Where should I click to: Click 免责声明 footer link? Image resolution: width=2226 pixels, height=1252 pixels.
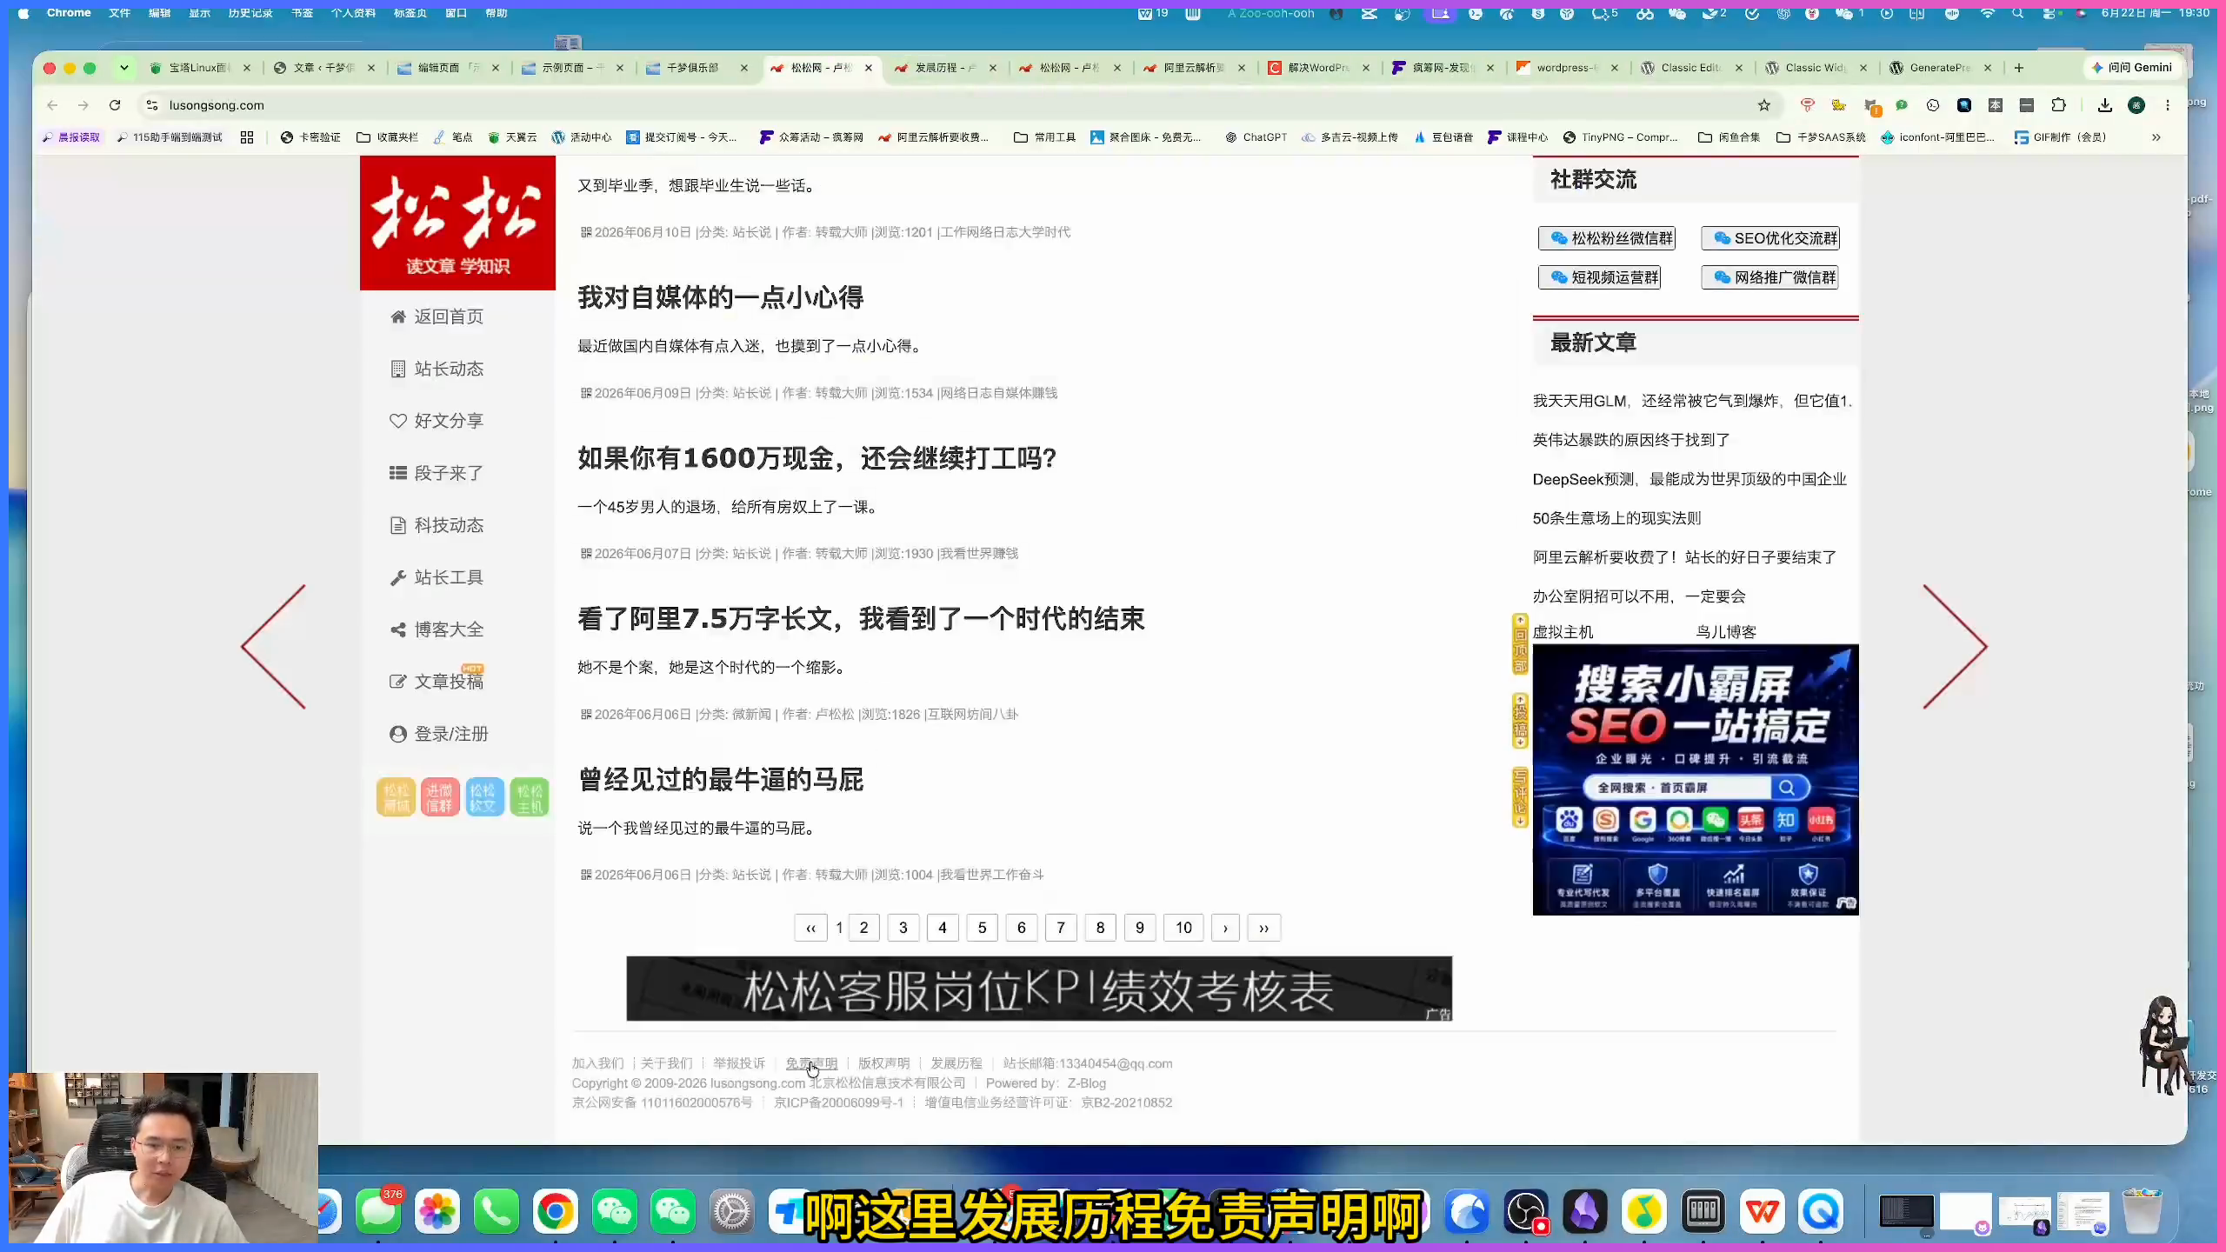coord(811,1063)
